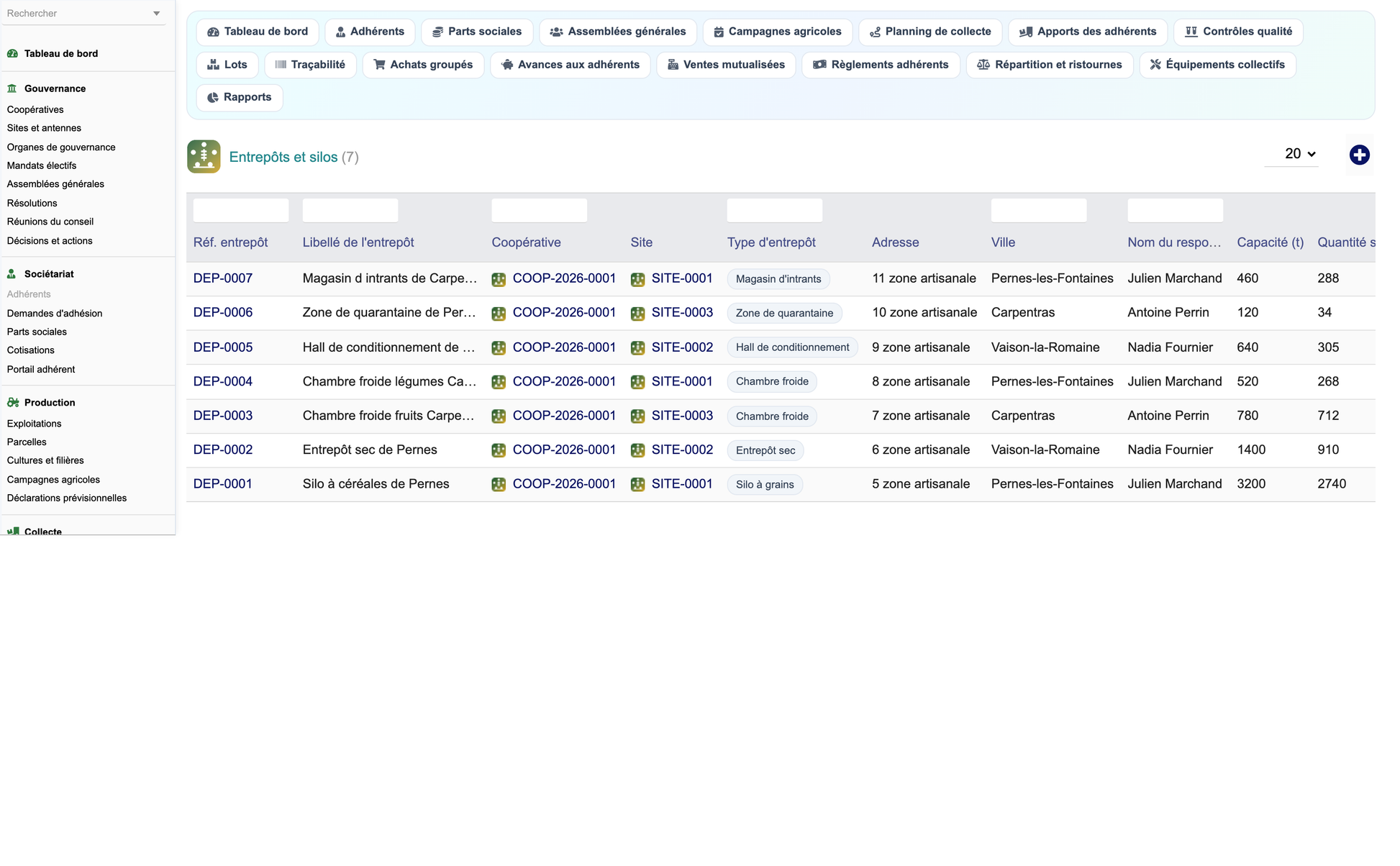This screenshot has width=1400, height=866.
Task: Click the Traçabilité barcode icon
Action: click(281, 65)
